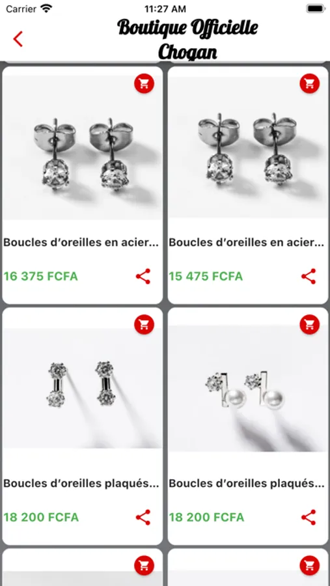The image size is (330, 586).
Task: Tap Boutique Officielle Chogan header title
Action: (x=187, y=40)
